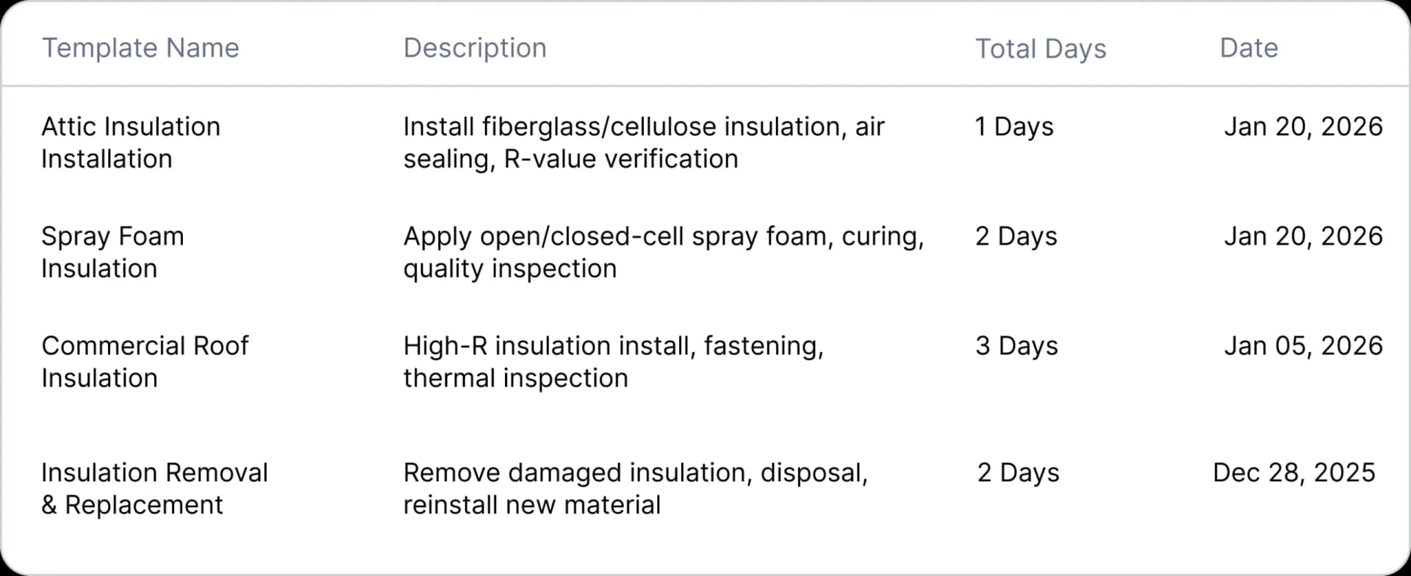
Task: Open the Spray Foam Insulation template
Action: [112, 252]
